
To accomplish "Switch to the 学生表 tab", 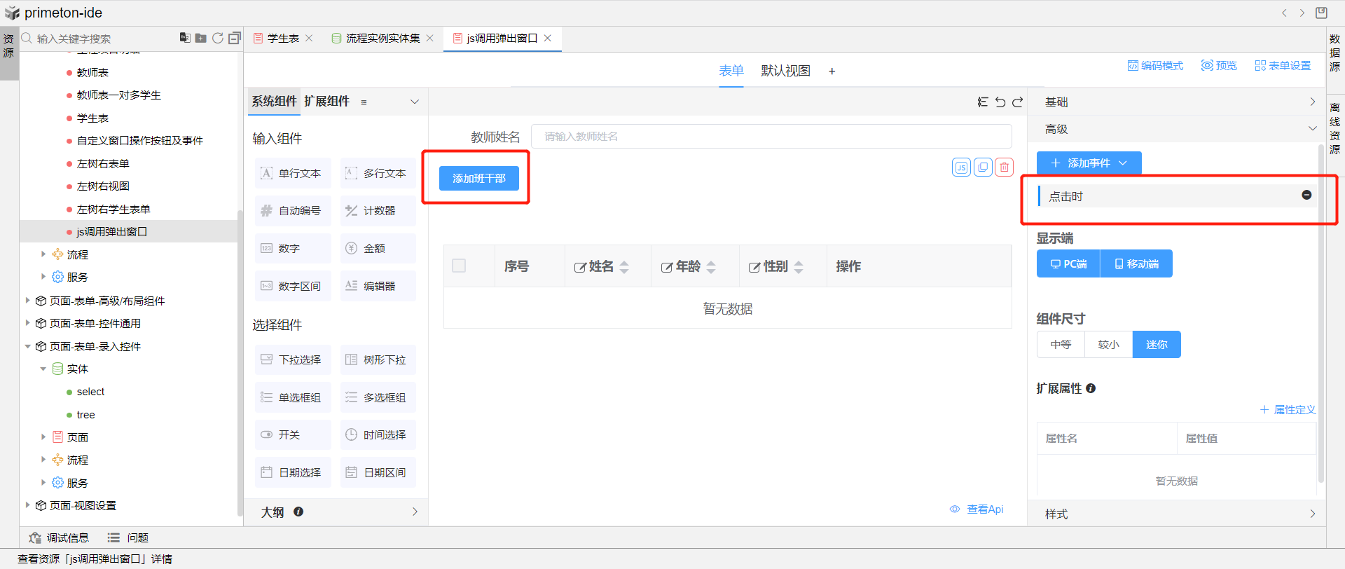I will (x=283, y=39).
